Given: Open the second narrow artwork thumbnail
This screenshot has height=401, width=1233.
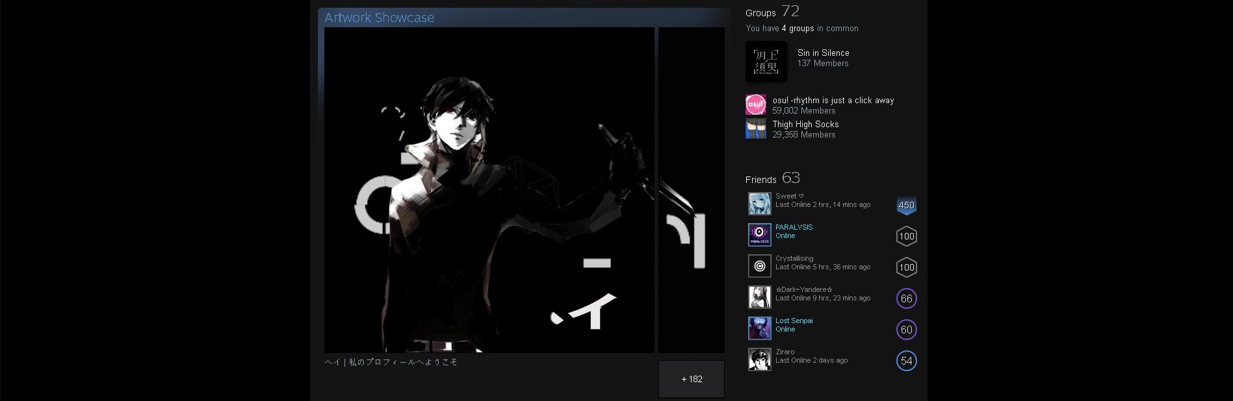Looking at the screenshot, I should tap(692, 190).
